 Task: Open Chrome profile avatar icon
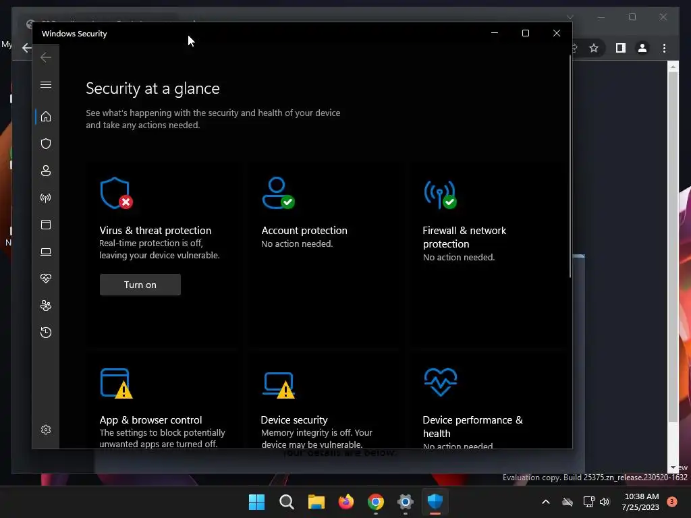(642, 48)
